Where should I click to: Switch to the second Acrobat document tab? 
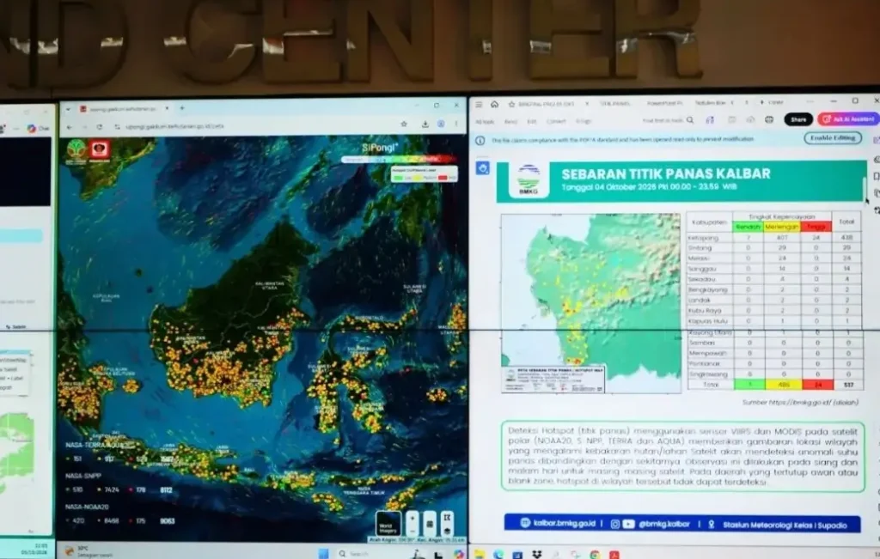(615, 103)
